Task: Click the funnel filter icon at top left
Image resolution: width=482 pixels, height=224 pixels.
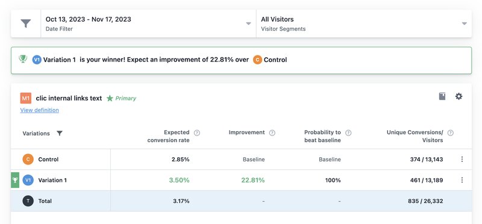Action: [x=26, y=23]
